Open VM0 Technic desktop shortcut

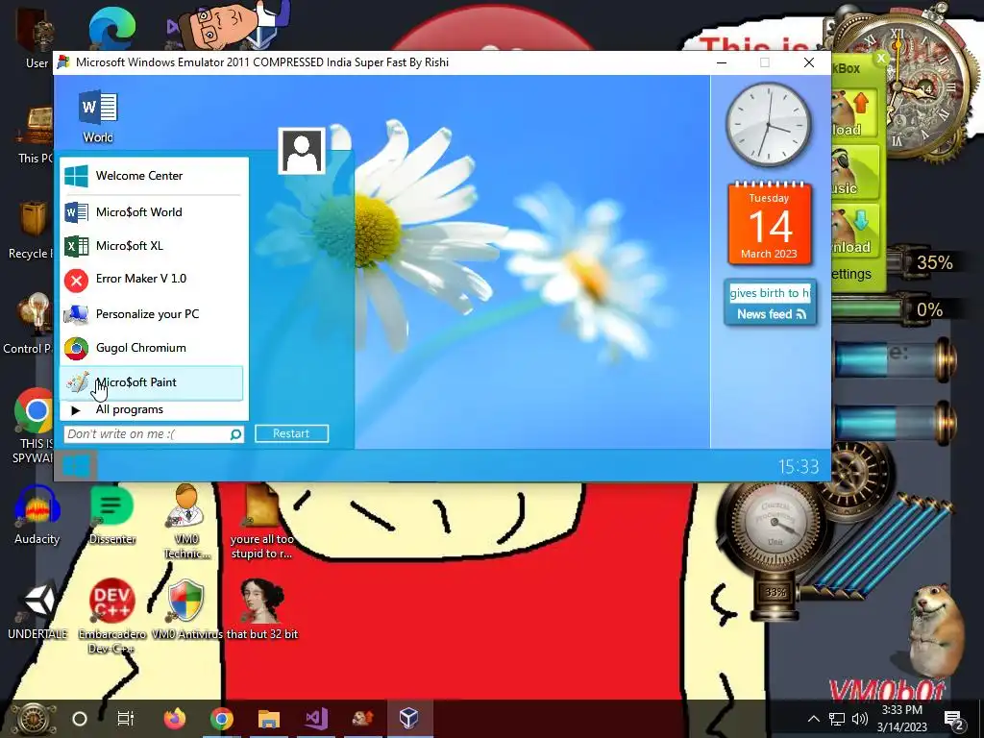(186, 521)
